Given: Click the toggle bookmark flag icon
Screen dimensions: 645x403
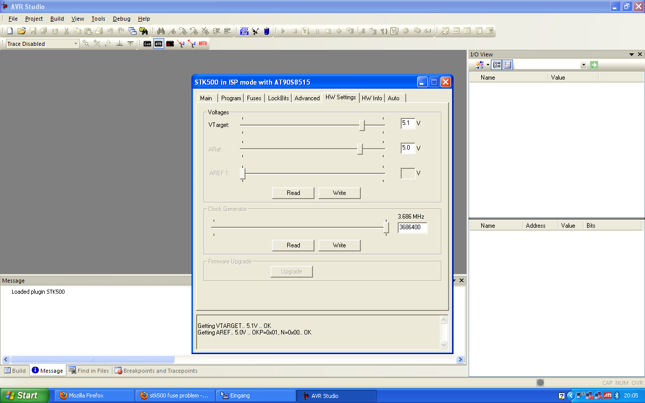Looking at the screenshot, I should (x=172, y=31).
